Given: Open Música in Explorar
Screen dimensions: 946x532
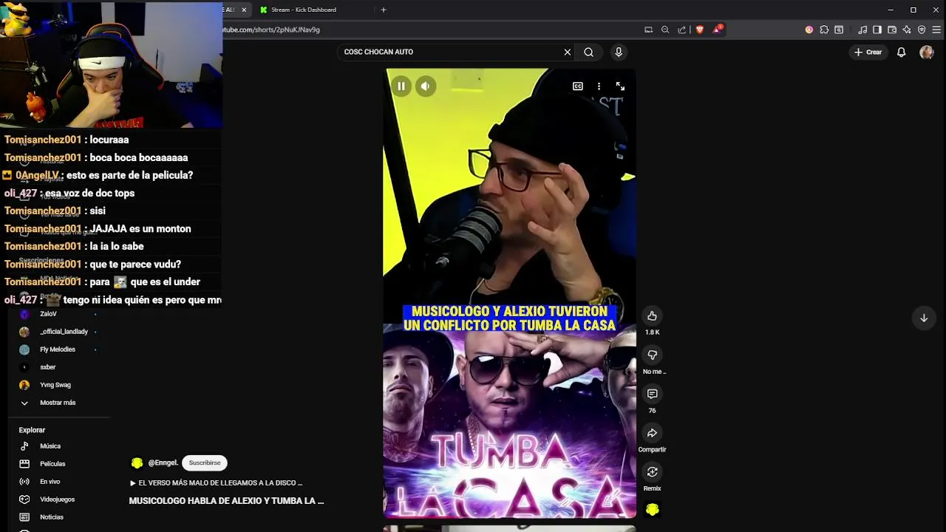Looking at the screenshot, I should [x=50, y=446].
